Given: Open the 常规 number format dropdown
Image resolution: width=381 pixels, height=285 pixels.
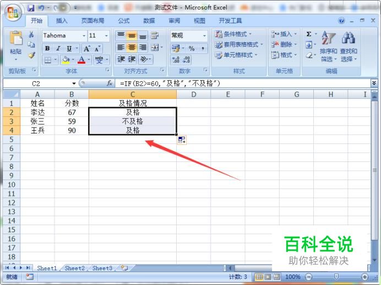Looking at the screenshot, I should 204,36.
